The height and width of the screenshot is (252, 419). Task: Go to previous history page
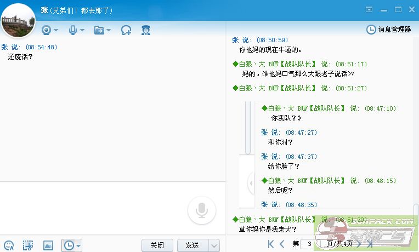(x=282, y=244)
